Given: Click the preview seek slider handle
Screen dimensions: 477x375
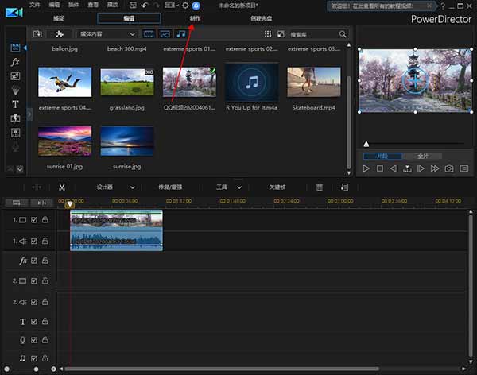Looking at the screenshot, I should 366,144.
